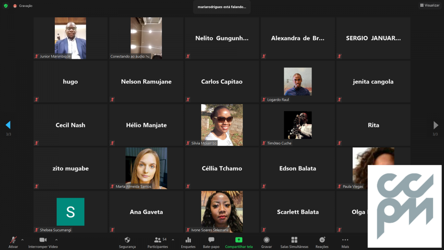Go to previous page with blue left arrow
The image size is (444, 250).
8,125
